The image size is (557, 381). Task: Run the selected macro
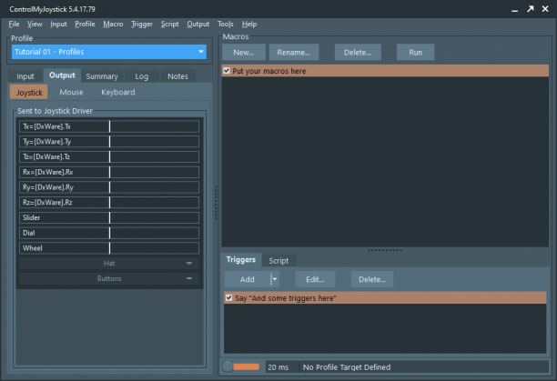(415, 53)
